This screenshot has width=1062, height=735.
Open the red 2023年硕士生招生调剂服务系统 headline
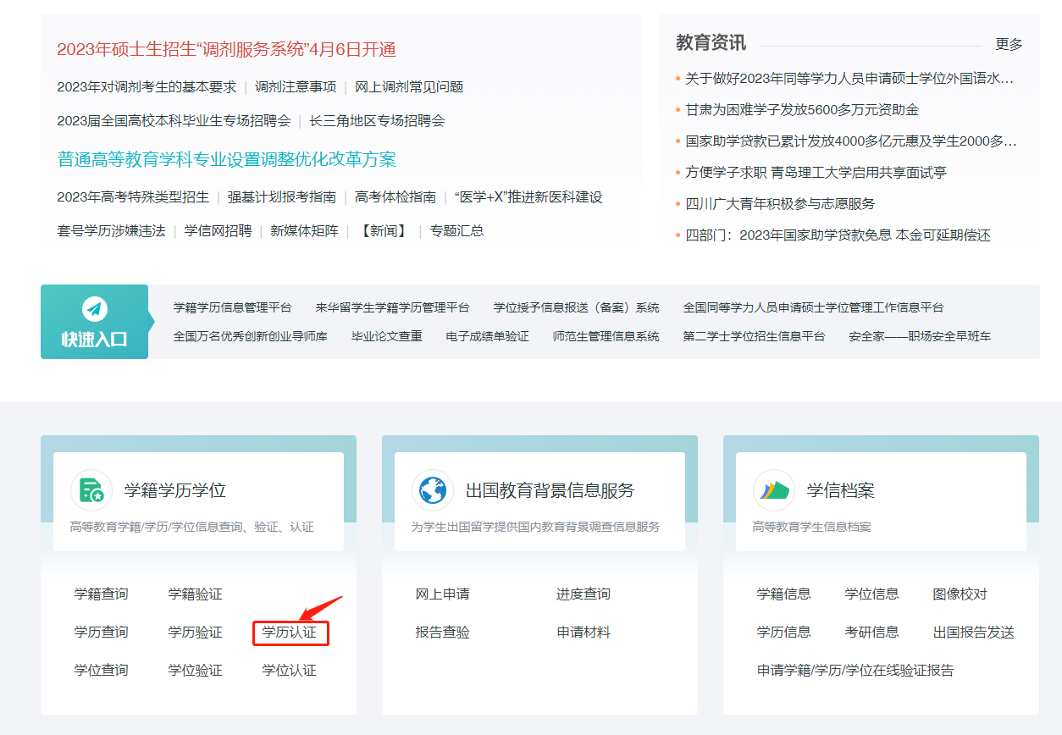(226, 49)
